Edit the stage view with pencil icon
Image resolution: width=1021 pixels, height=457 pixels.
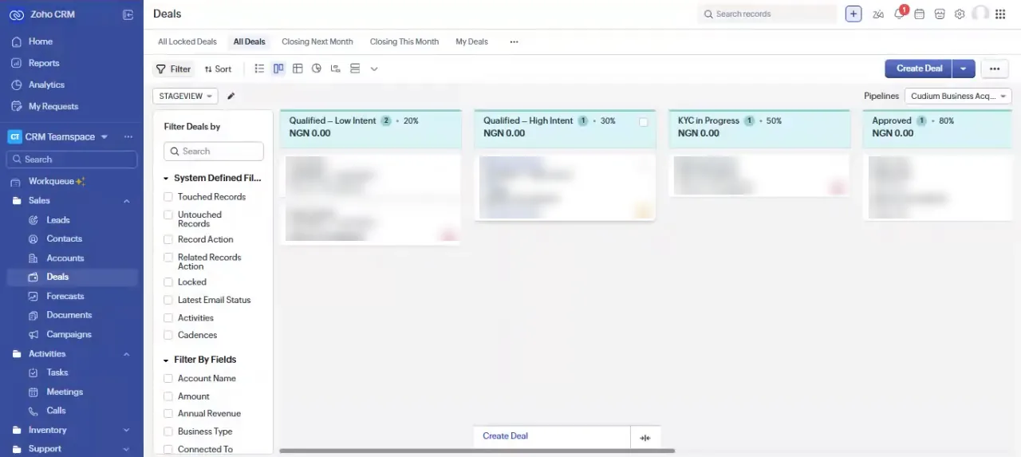click(231, 97)
